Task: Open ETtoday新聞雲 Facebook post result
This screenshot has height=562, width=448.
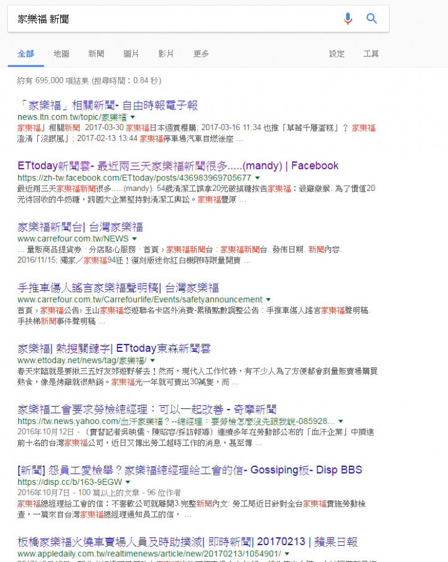Action: 178,165
